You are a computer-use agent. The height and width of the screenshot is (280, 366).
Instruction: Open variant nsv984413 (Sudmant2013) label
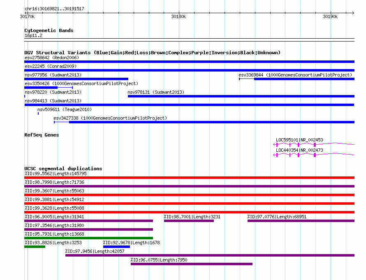[53, 101]
